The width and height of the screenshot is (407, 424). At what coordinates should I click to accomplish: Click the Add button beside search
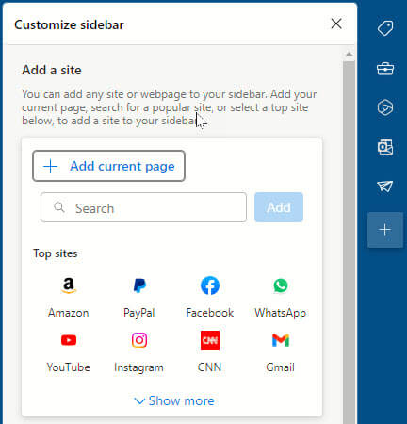pyautogui.click(x=279, y=207)
